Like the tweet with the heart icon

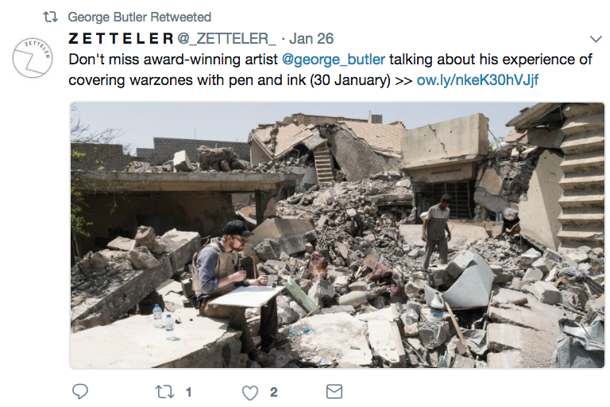tap(250, 392)
